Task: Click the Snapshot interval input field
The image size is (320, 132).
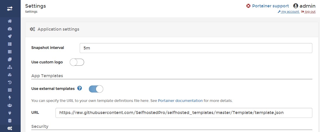Action: 196,48
